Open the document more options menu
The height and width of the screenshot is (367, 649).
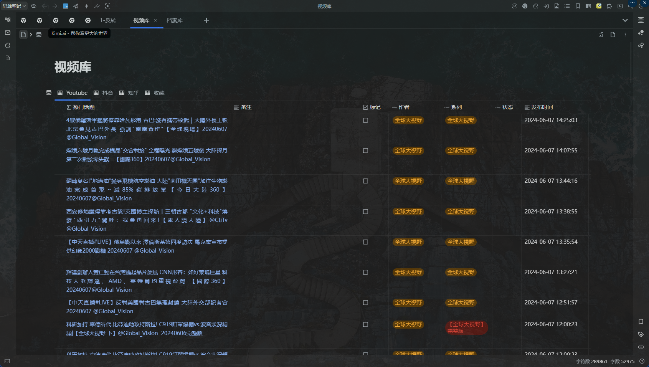625,35
